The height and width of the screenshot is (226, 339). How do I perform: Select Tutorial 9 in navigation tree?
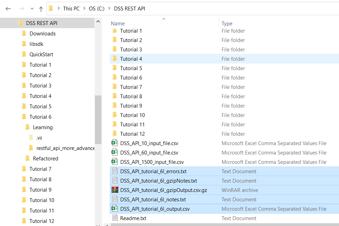point(40,190)
